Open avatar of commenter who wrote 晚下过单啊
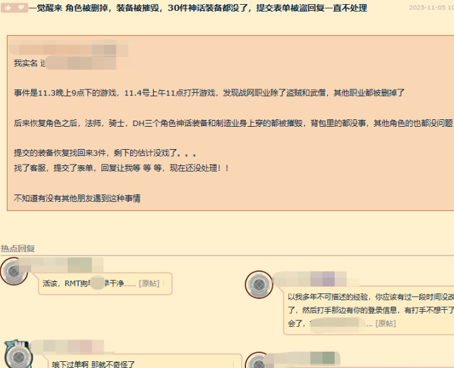 pos(16,355)
